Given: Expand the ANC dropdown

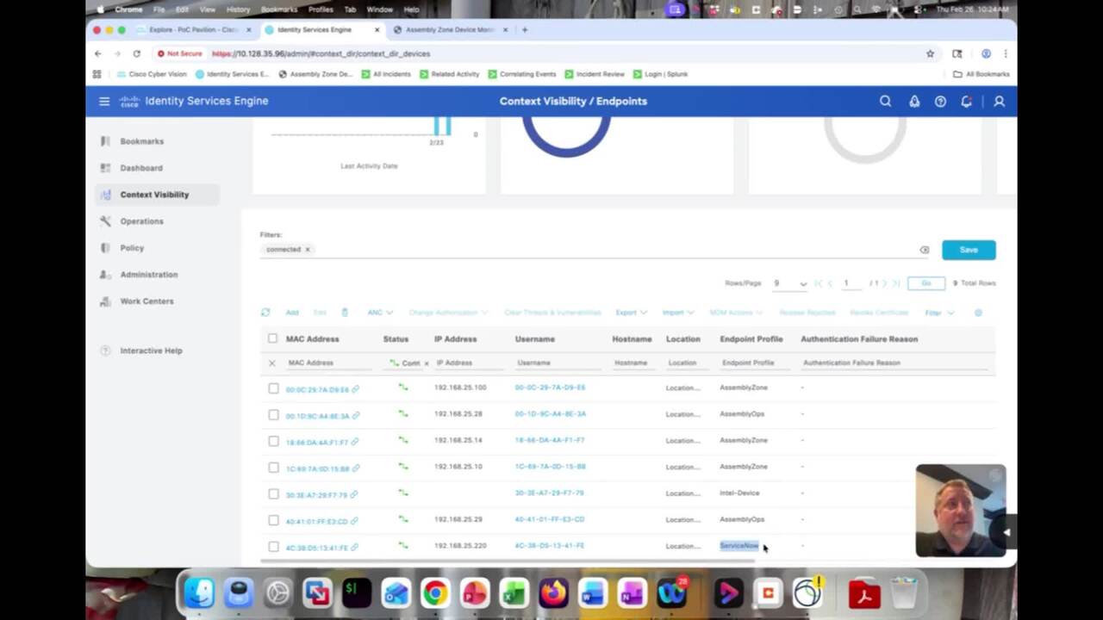Looking at the screenshot, I should point(380,313).
